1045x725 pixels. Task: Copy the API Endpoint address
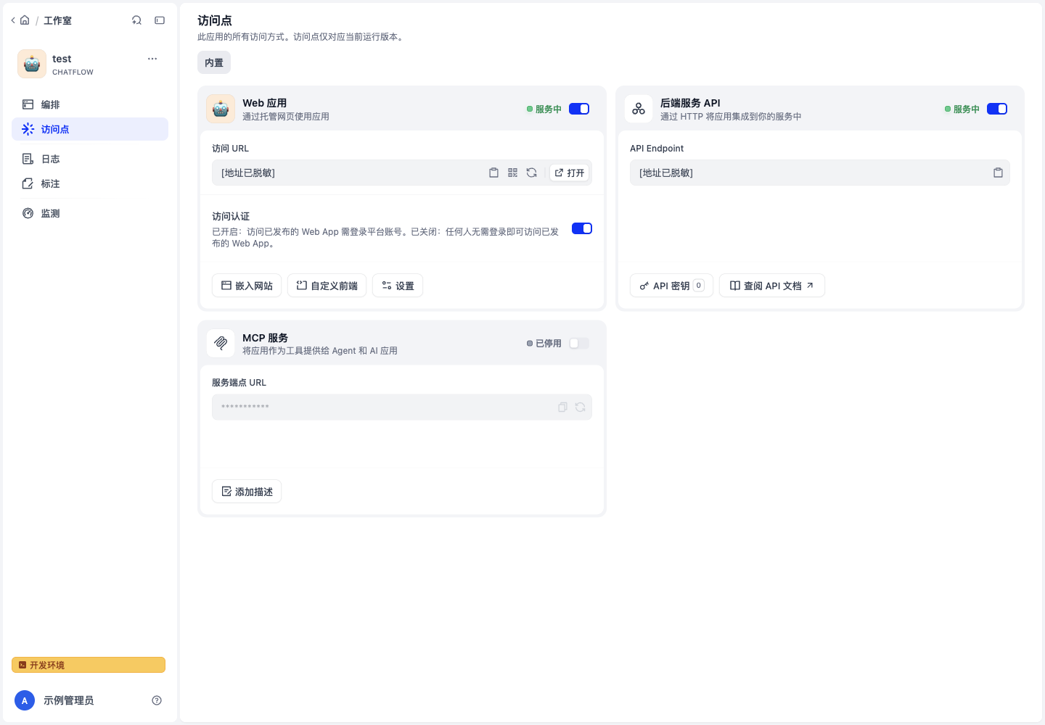(x=998, y=173)
